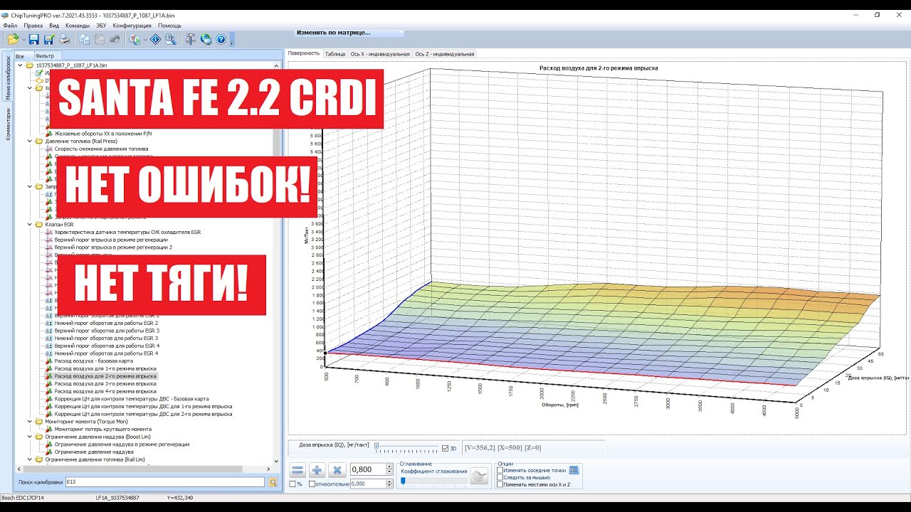The width and height of the screenshot is (911, 512).
Task: Open the 'Команды' menu
Action: click(78, 26)
